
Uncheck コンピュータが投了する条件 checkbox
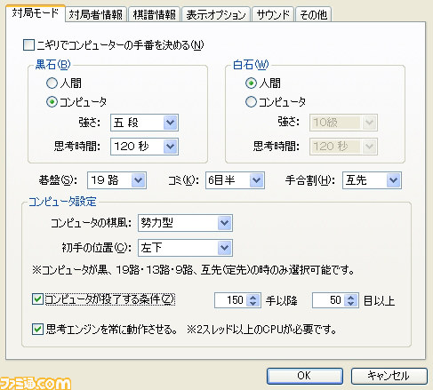click(37, 299)
